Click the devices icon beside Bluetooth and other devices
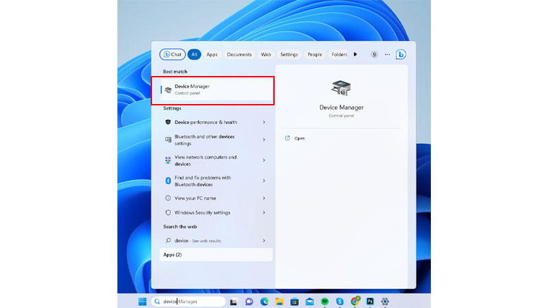 pos(168,140)
